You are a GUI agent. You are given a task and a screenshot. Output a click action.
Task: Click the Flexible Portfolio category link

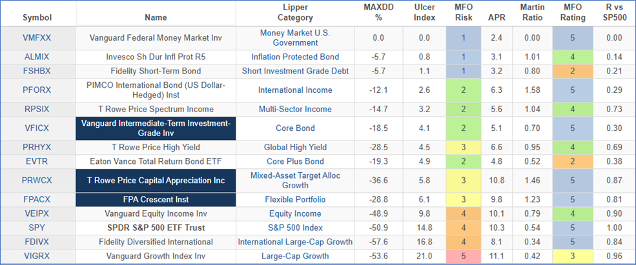coord(294,200)
